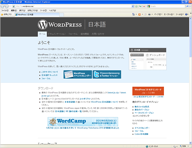192x148 pixels.
Task: Open the File (ファイル) menu
Action: pos(5,11)
